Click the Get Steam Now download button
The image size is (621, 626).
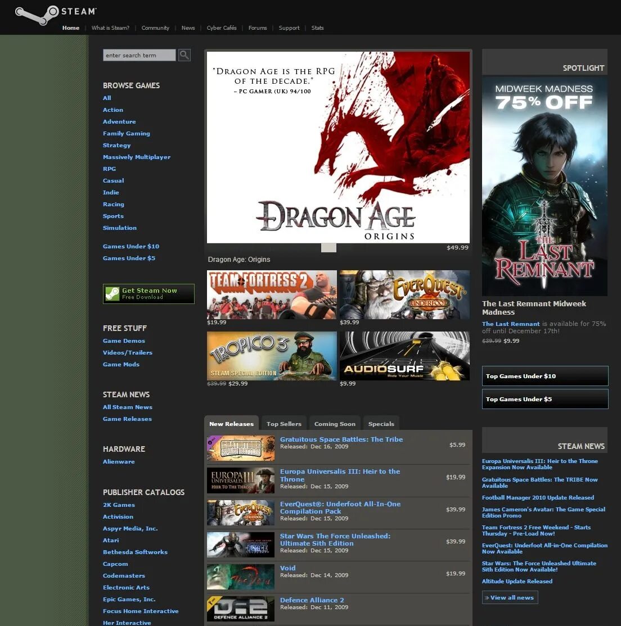[x=148, y=294]
